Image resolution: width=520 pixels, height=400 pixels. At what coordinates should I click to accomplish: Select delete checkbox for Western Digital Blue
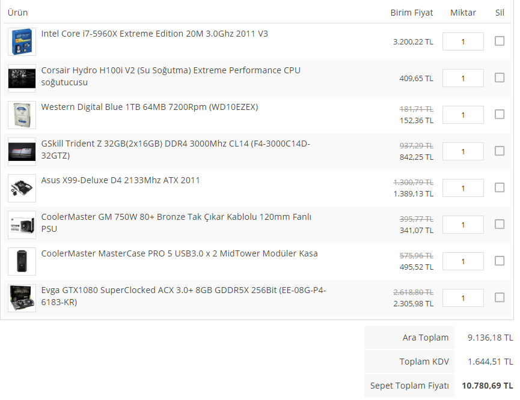coord(500,114)
